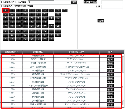This screenshot has width=125, height=109.
Task: Select the ラ kana button
Action: click(58, 10)
